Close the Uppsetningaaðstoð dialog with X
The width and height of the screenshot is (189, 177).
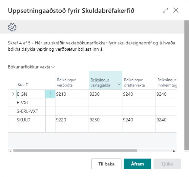176,10
